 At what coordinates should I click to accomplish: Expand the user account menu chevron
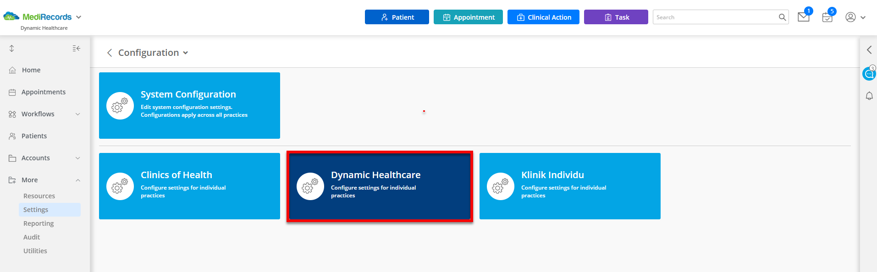tap(863, 17)
